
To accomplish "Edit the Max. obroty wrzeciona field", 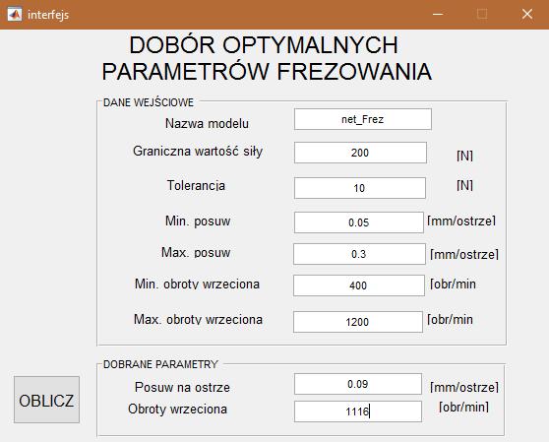I will point(358,322).
